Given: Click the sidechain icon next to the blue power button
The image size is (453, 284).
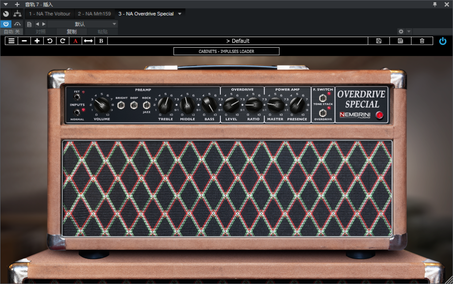Looking at the screenshot, I should [17, 24].
